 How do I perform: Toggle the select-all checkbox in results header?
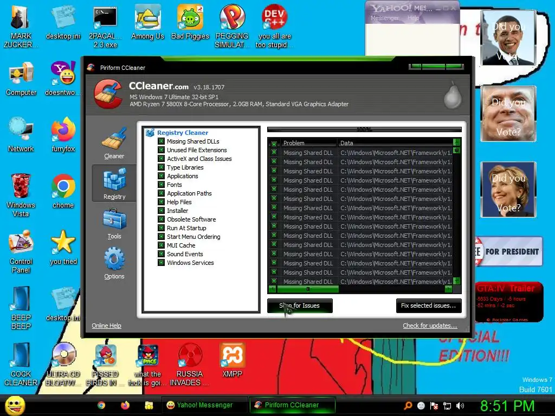274,144
